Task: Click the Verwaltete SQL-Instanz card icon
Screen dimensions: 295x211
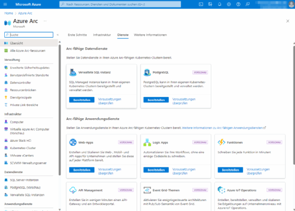Action: [x=73, y=72]
